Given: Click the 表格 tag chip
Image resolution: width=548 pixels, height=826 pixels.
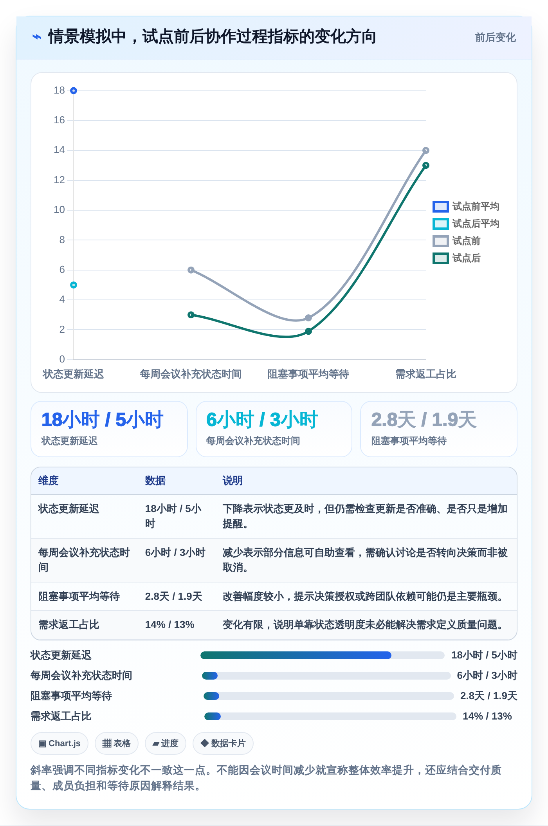Looking at the screenshot, I should [x=117, y=743].
